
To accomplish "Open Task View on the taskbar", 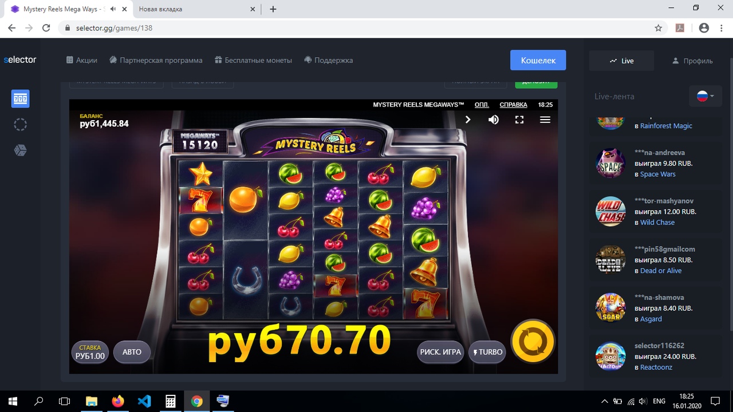I will (x=65, y=401).
